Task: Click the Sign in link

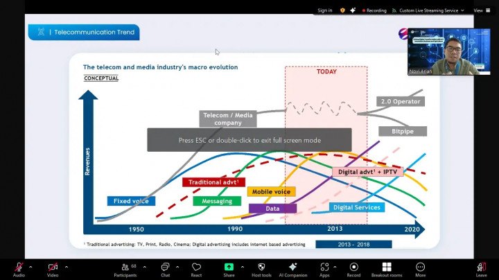Action: (324, 10)
